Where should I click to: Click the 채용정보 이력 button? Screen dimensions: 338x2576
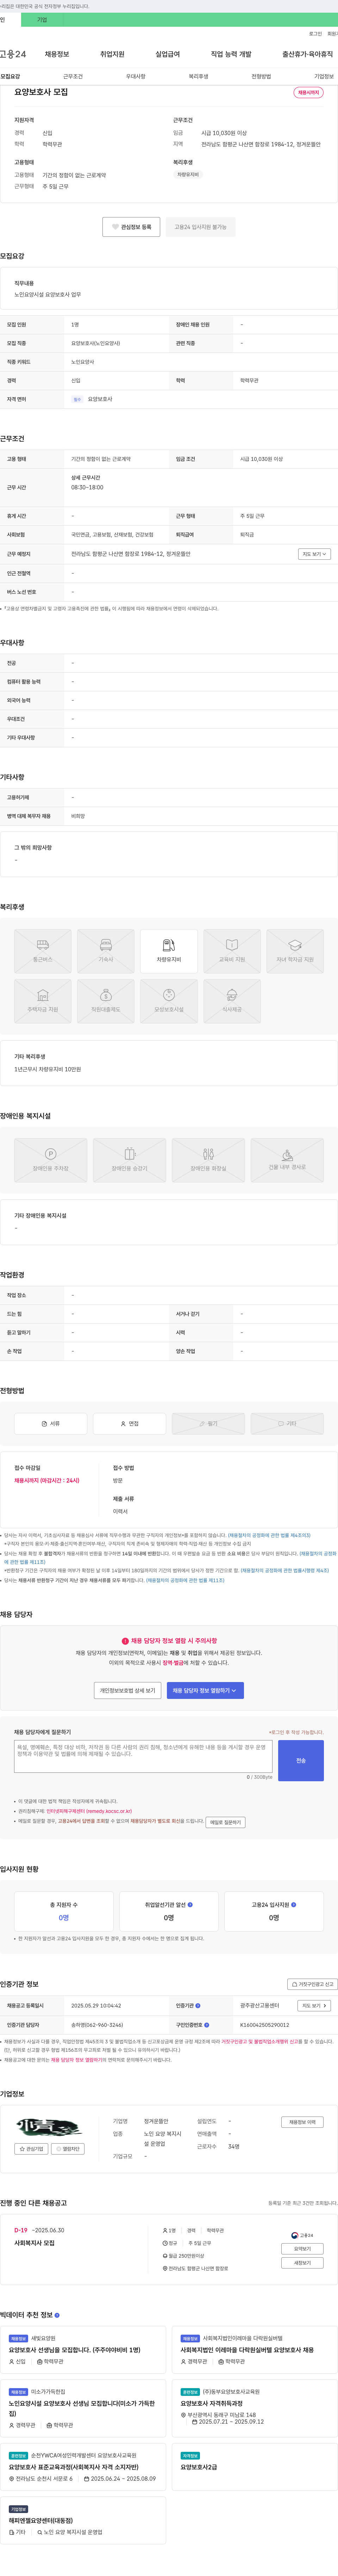click(x=302, y=2122)
